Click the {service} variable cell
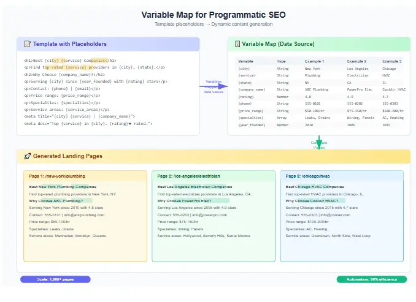416x302 pixels. pos(247,75)
